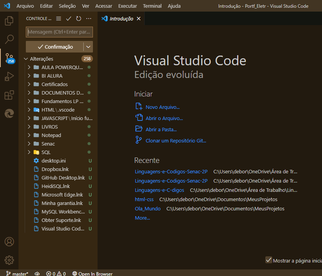Open the Terminal menu
Screen dimensions: 322x276
(152, 6)
